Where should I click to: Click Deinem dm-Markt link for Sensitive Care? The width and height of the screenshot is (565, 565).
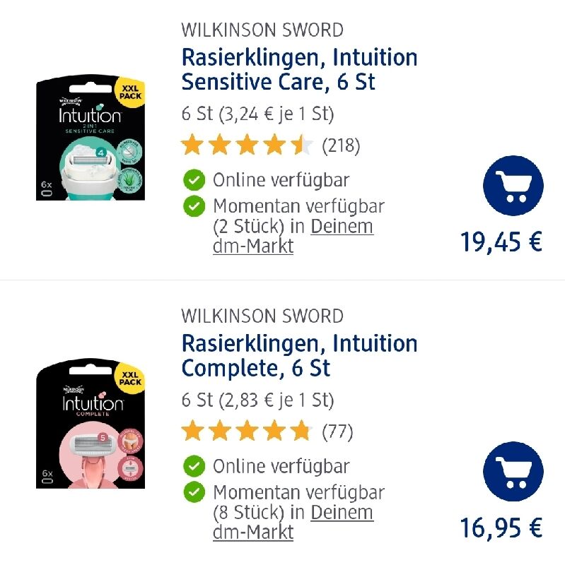(x=293, y=236)
